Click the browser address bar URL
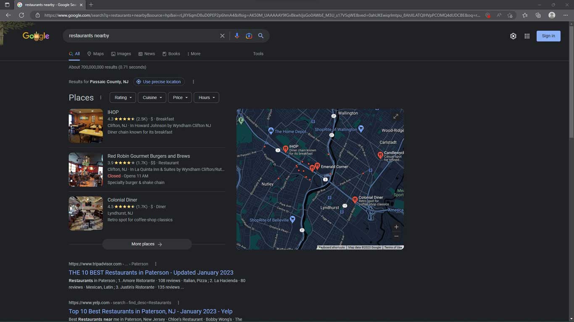 [x=262, y=15]
